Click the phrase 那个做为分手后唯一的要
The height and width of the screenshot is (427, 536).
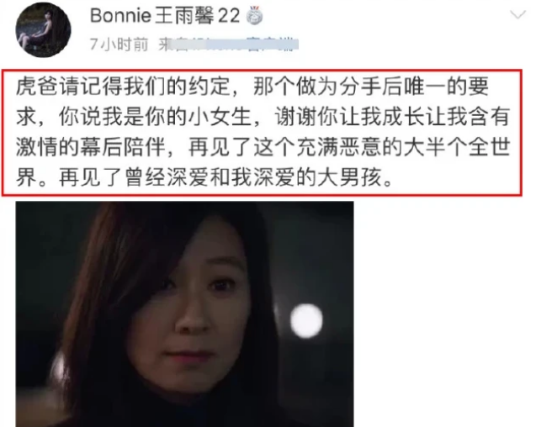point(371,87)
